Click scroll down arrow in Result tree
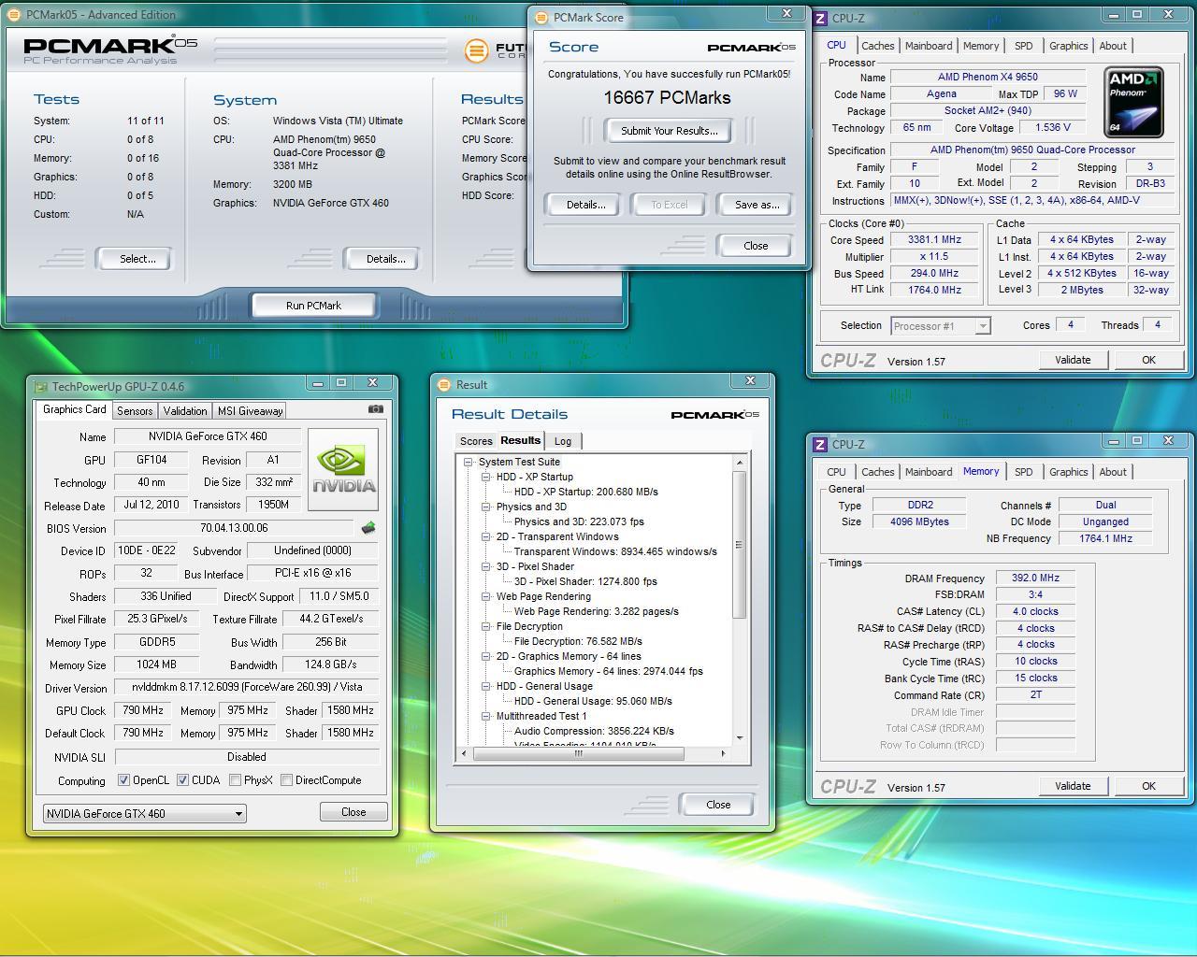1197x957 pixels. (740, 738)
